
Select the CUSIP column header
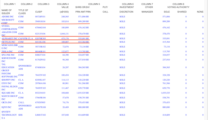coord(38,12)
